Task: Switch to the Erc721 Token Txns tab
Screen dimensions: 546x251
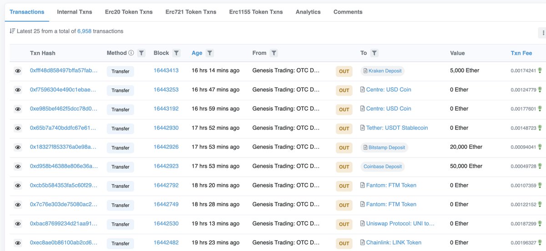Action: 191,12
